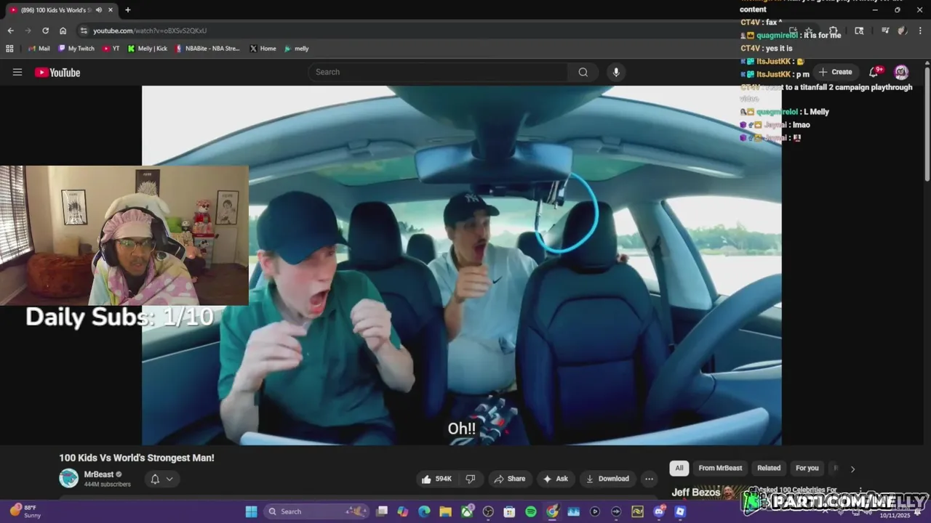
Task: Open Windows Start menu
Action: click(x=251, y=511)
